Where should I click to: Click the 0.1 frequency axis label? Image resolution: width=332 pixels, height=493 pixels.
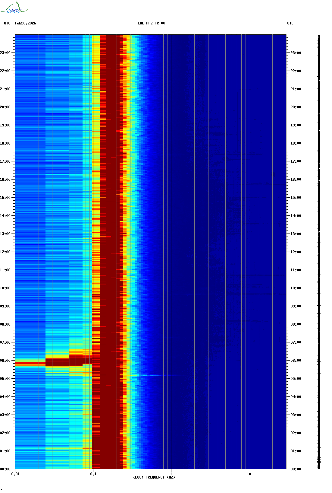tap(93, 474)
